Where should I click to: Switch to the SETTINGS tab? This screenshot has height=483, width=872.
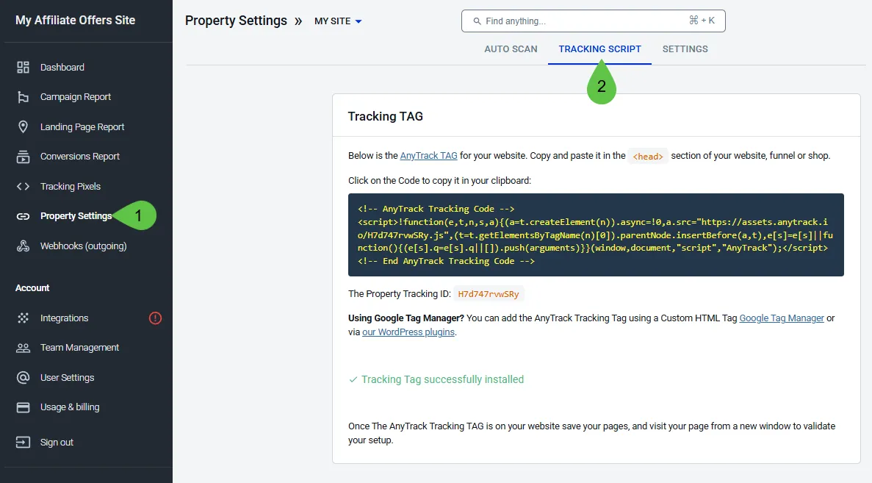[x=685, y=49]
